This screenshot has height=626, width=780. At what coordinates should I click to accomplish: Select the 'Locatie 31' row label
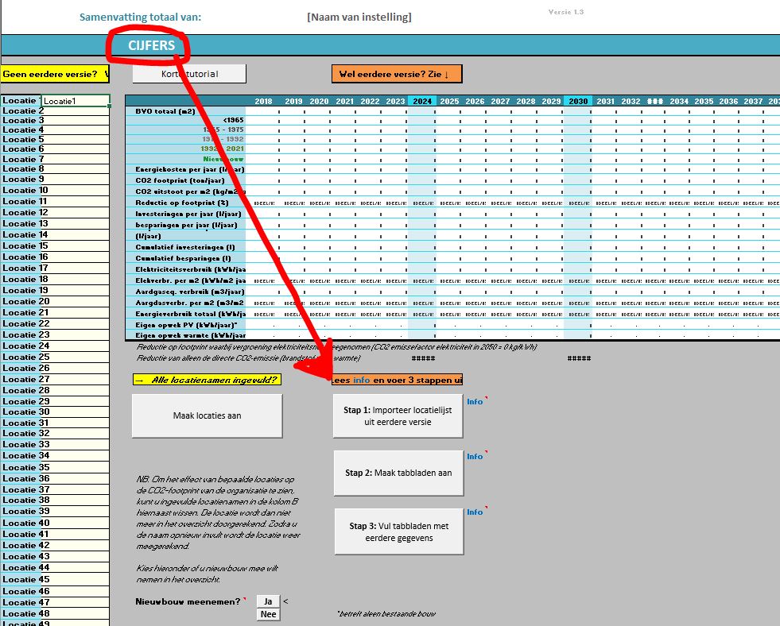click(x=26, y=423)
